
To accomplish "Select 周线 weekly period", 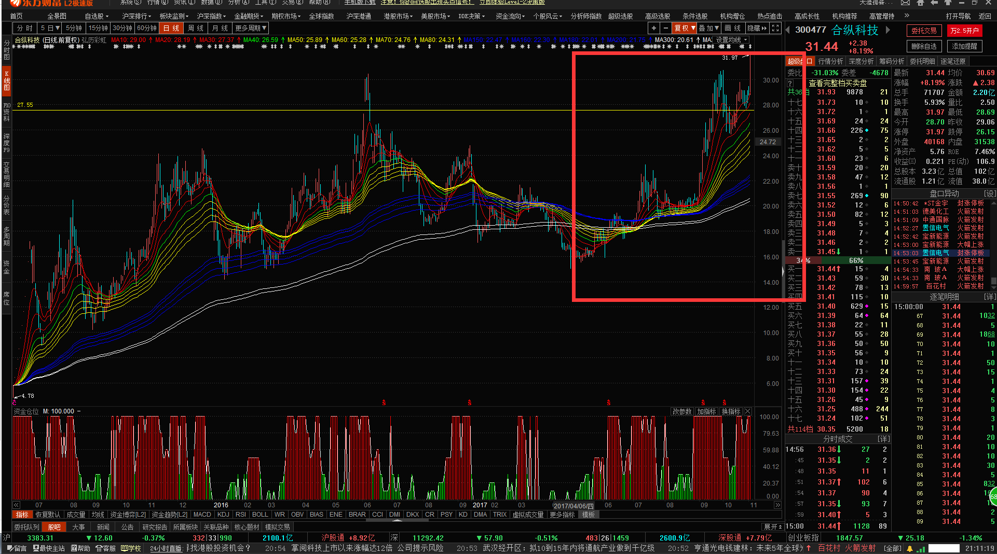I will tap(196, 28).
